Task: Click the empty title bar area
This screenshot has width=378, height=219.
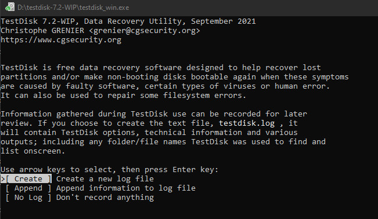Action: (x=253, y=8)
